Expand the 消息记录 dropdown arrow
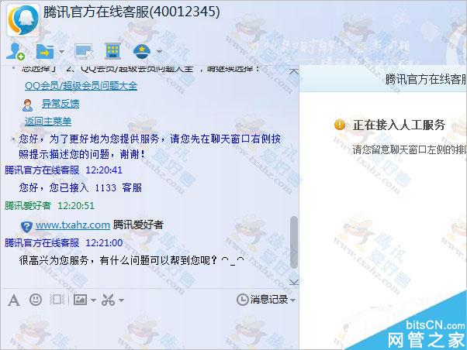This screenshot has height=350, width=467. [292, 300]
